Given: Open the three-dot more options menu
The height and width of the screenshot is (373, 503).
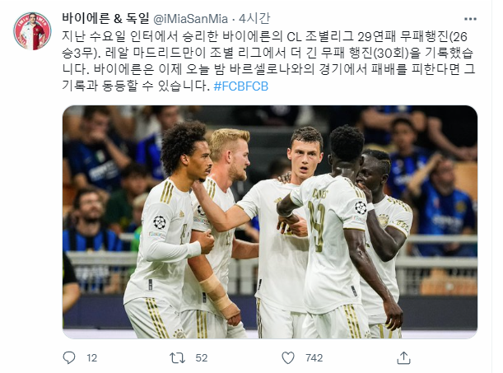Looking at the screenshot, I should 470,19.
